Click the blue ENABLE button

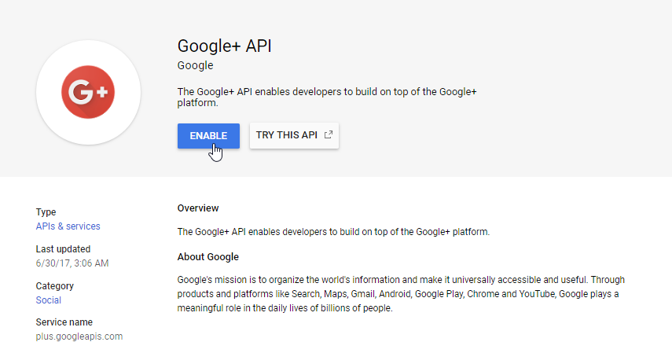(x=208, y=136)
